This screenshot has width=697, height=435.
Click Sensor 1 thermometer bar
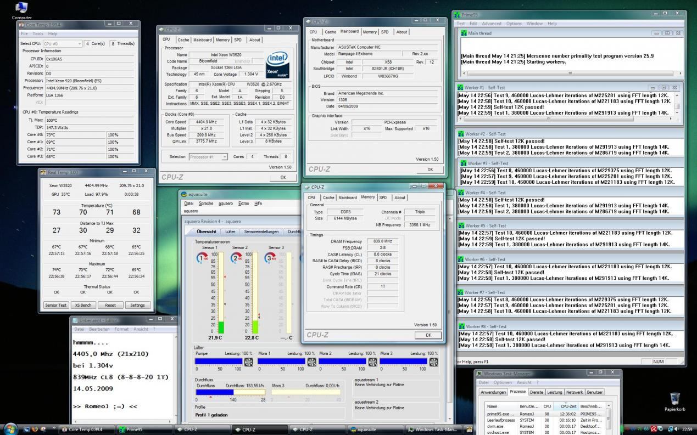(221, 293)
